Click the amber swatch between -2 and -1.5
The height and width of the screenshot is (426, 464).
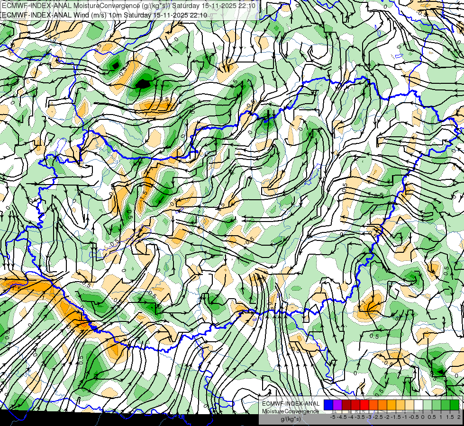[391, 405]
